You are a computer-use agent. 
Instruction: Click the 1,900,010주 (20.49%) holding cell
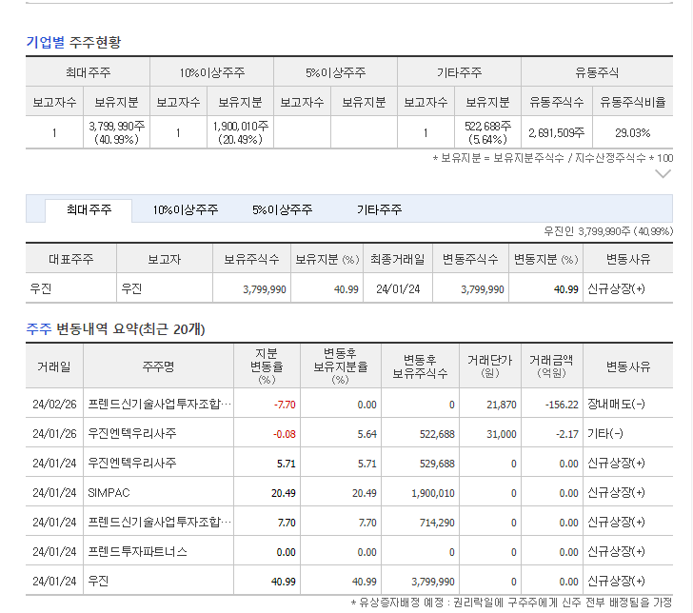click(x=241, y=132)
